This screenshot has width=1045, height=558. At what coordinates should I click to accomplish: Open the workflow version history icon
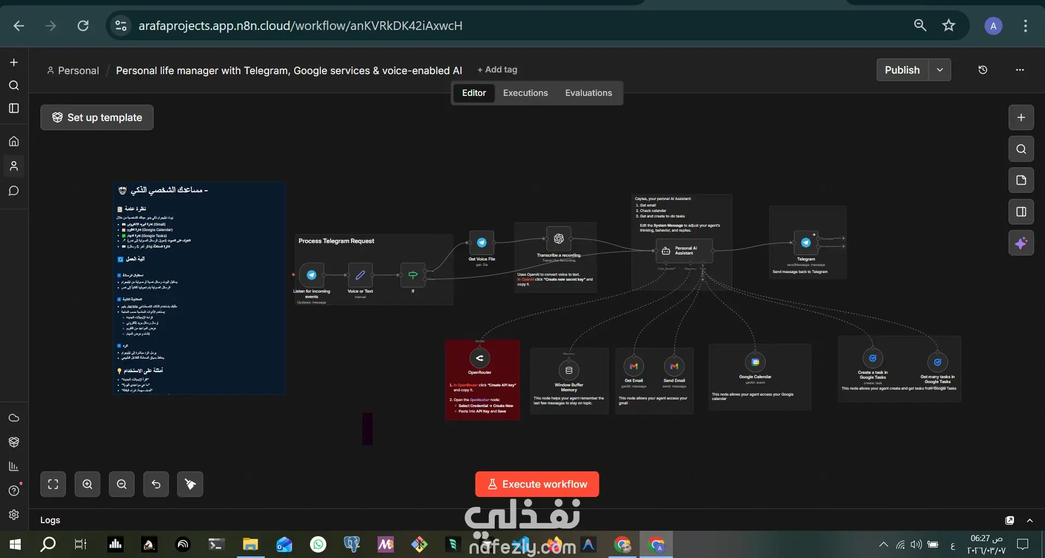click(x=983, y=70)
